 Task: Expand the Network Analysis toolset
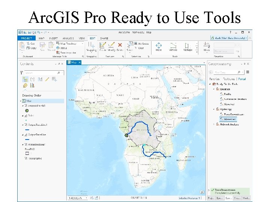point(214,124)
